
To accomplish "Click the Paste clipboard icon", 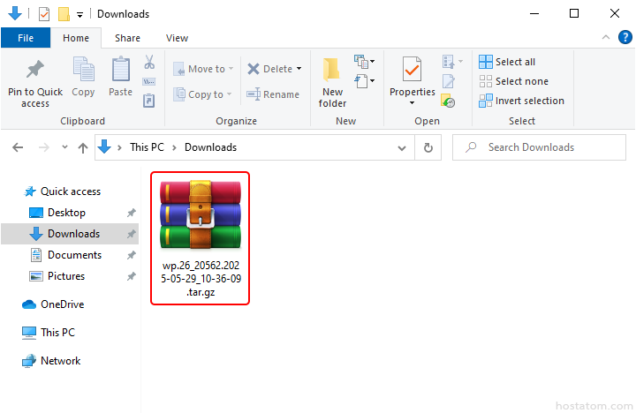I will click(x=120, y=71).
